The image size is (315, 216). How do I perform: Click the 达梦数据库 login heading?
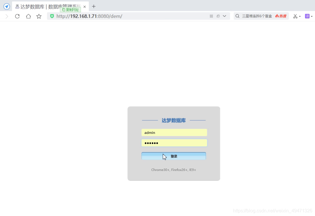(174, 120)
